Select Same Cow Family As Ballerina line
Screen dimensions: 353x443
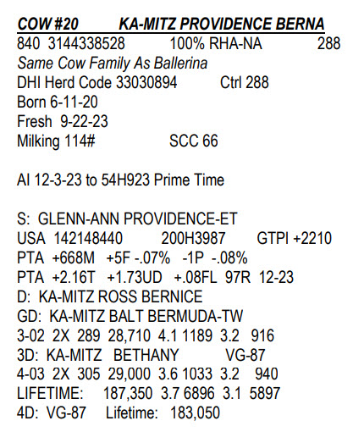pos(113,64)
